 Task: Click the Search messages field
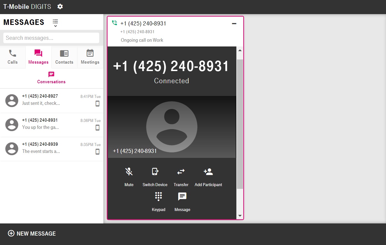point(51,38)
